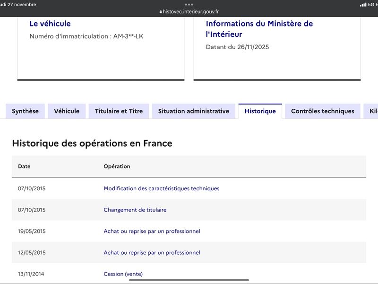This screenshot has width=378, height=284.
Task: Click the Cession (vente) operation
Action: tap(123, 274)
